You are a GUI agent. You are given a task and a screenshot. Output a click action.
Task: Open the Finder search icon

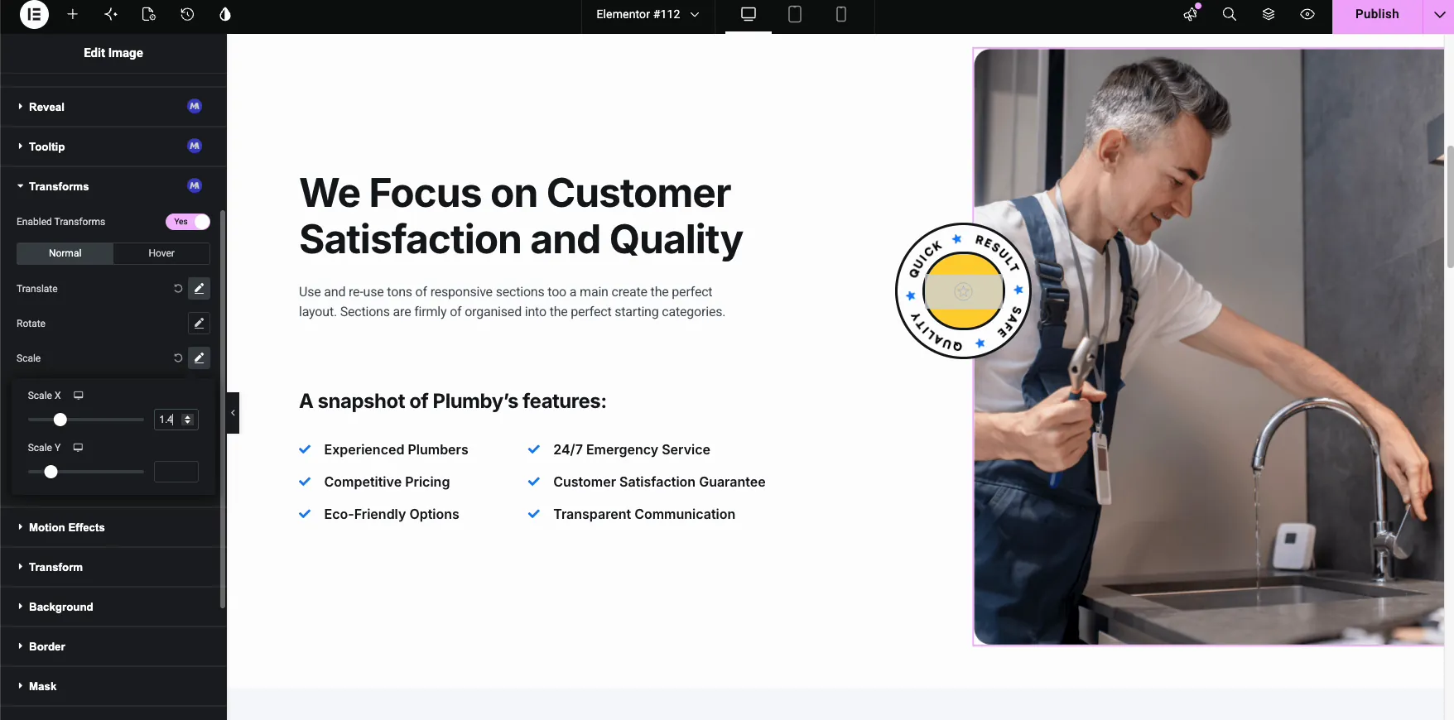(x=1230, y=14)
